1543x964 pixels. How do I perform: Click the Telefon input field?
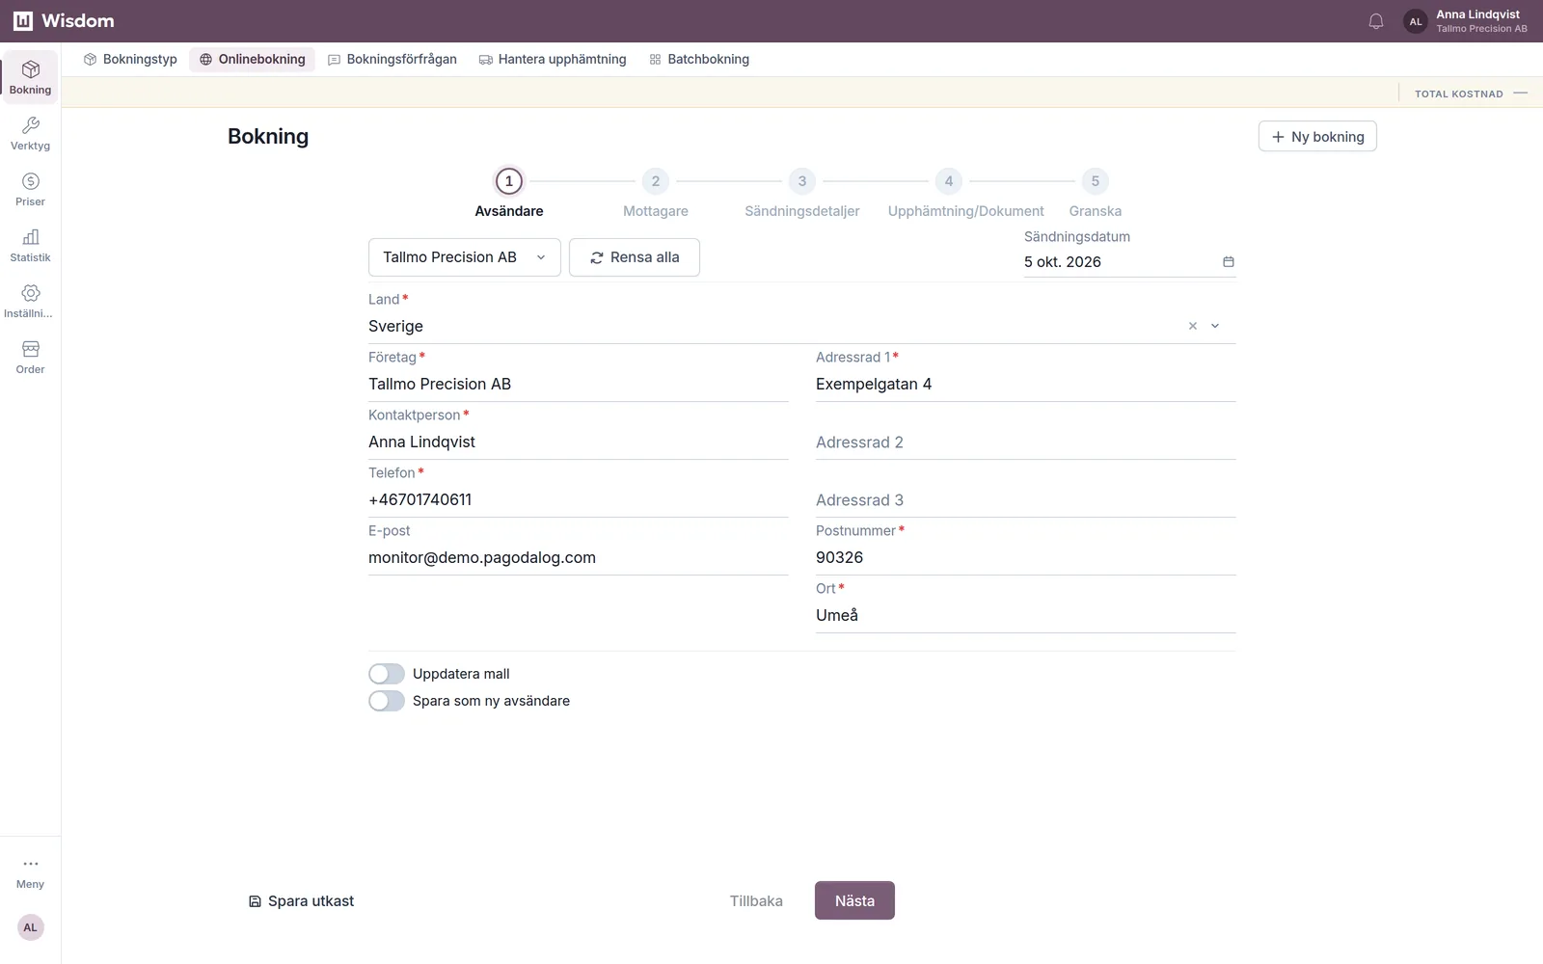pos(579,499)
